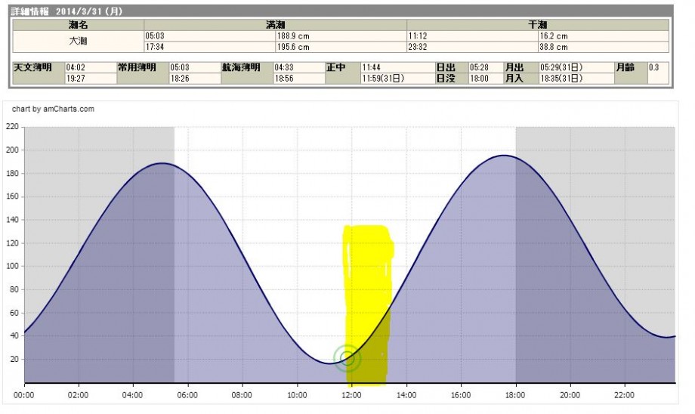Click the 18:35(31日) moonset value
This screenshot has width=695, height=414.
point(576,79)
